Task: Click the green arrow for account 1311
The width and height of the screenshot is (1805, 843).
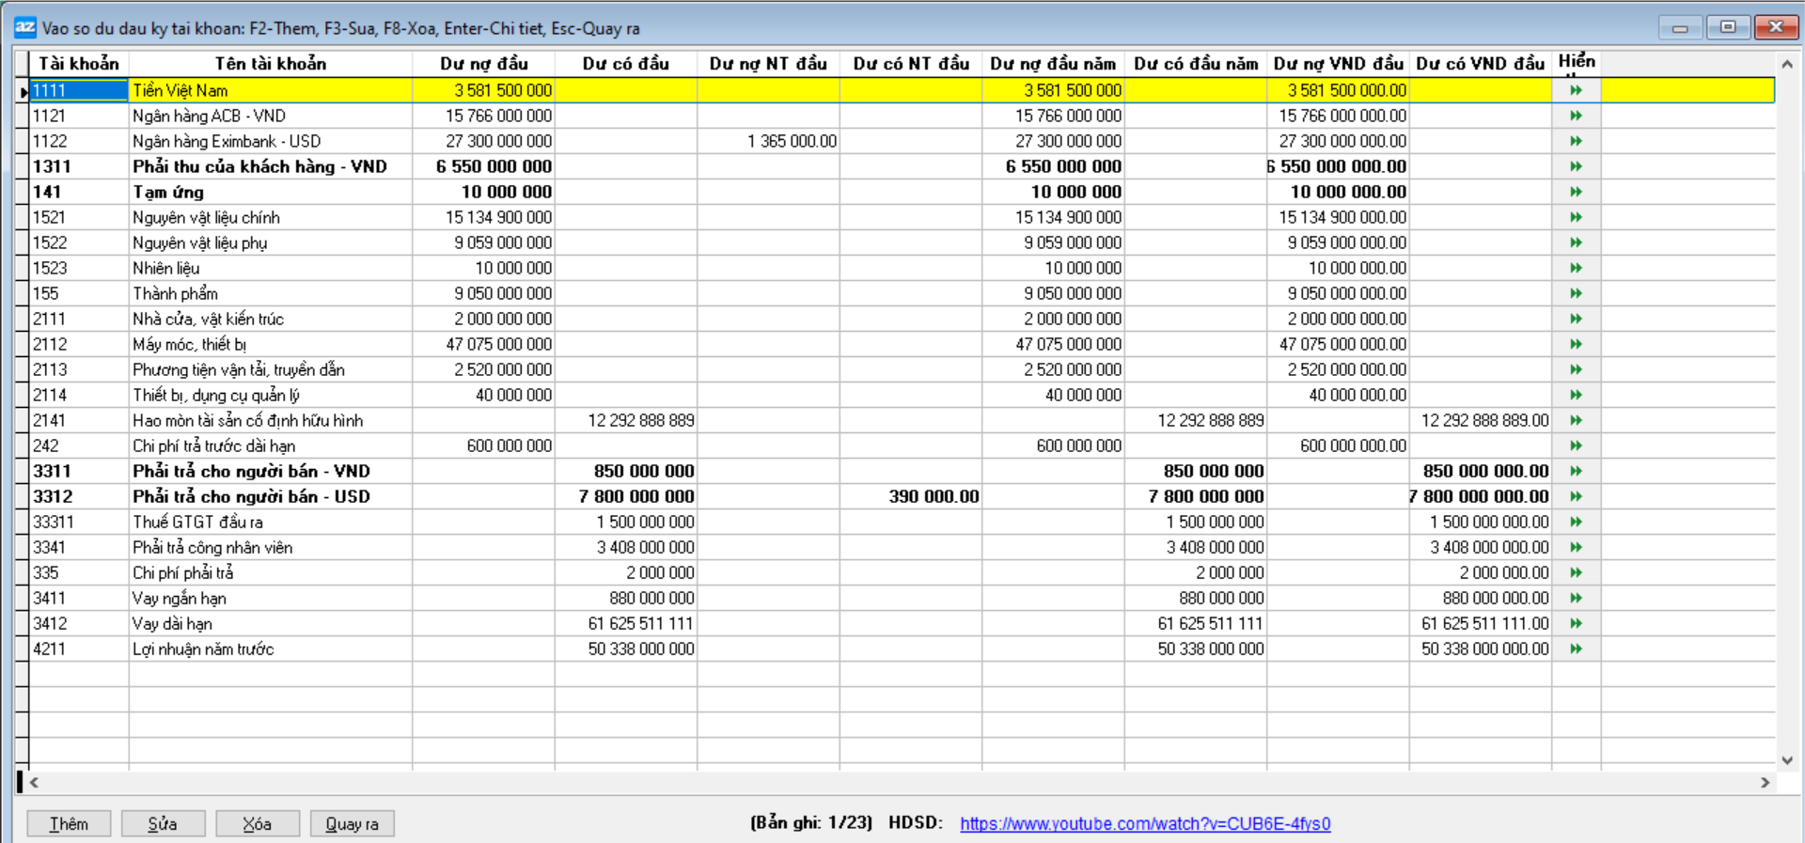Action: click(x=1576, y=166)
